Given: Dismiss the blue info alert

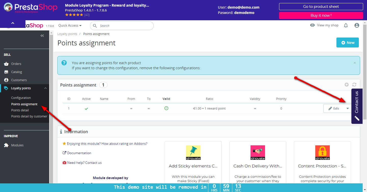Looking at the screenshot, I should point(355,63).
